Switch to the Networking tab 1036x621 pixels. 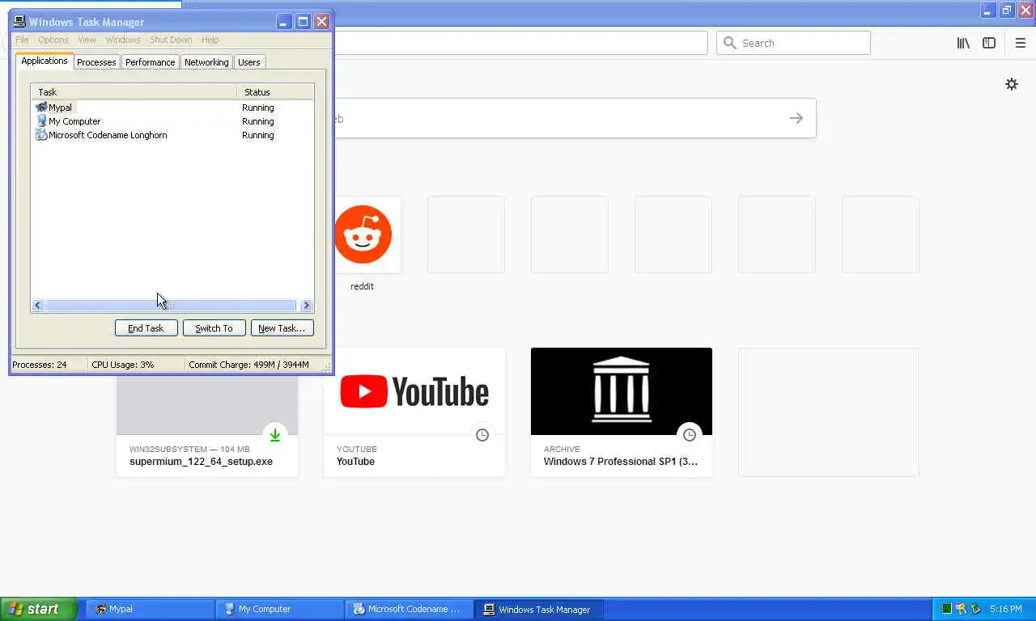pos(206,62)
